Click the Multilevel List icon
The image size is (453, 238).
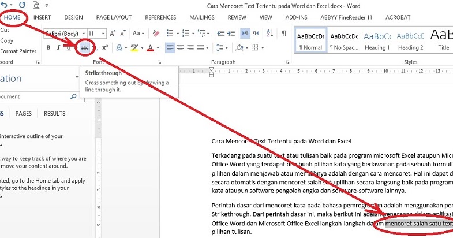(201, 34)
